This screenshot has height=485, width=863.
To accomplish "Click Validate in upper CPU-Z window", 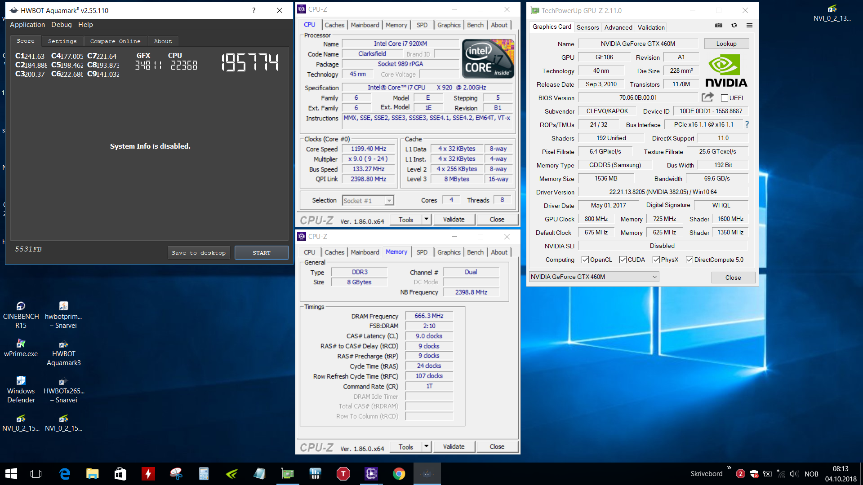I will (x=454, y=219).
